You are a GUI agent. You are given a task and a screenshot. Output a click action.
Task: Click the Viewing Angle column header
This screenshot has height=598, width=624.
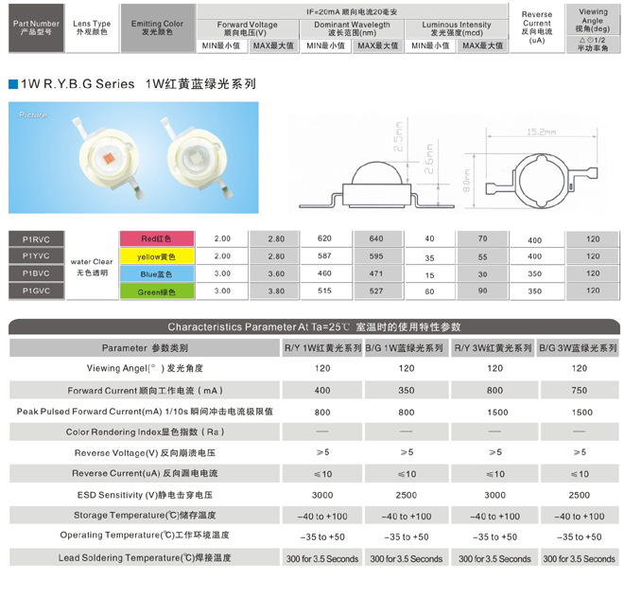click(x=593, y=26)
